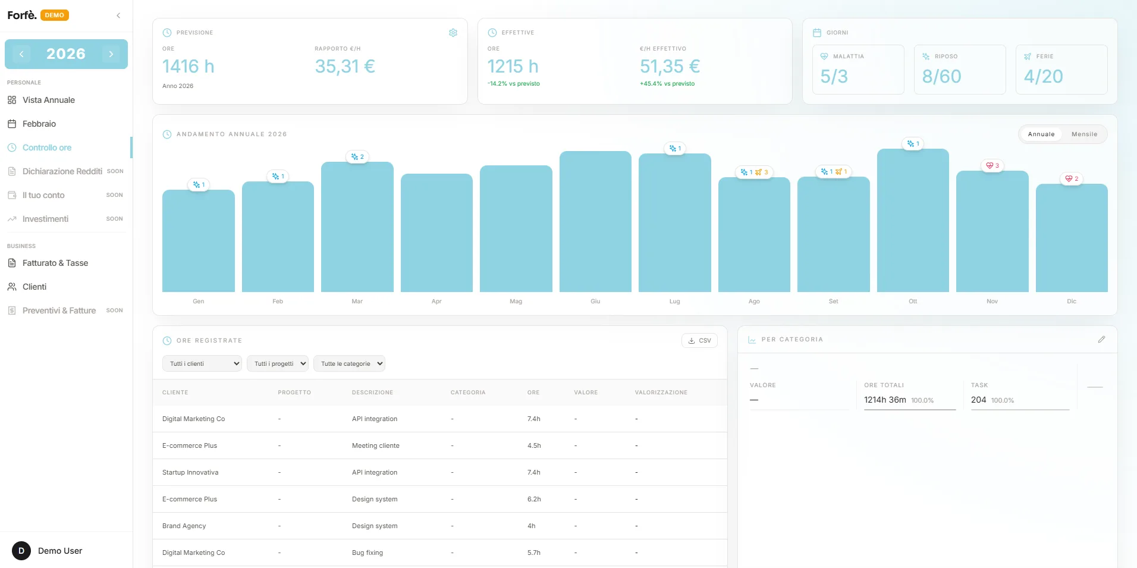
Task: Go to previous year arrow
Action: click(x=21, y=54)
